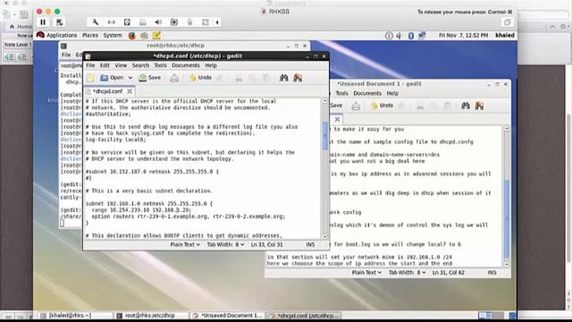This screenshot has width=572, height=322.
Task: Click the log-facility local6; line
Action: pos(115,140)
